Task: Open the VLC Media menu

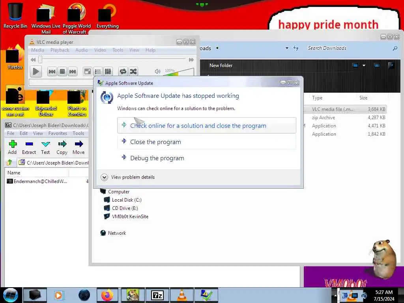Action: (x=37, y=50)
